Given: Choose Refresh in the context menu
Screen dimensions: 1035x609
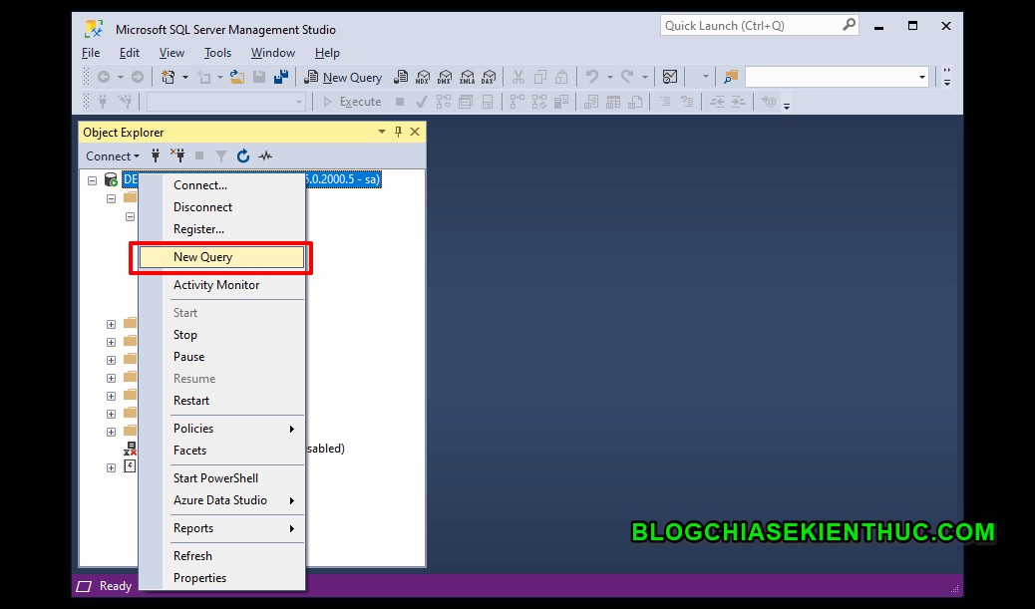Looking at the screenshot, I should coord(221,556).
